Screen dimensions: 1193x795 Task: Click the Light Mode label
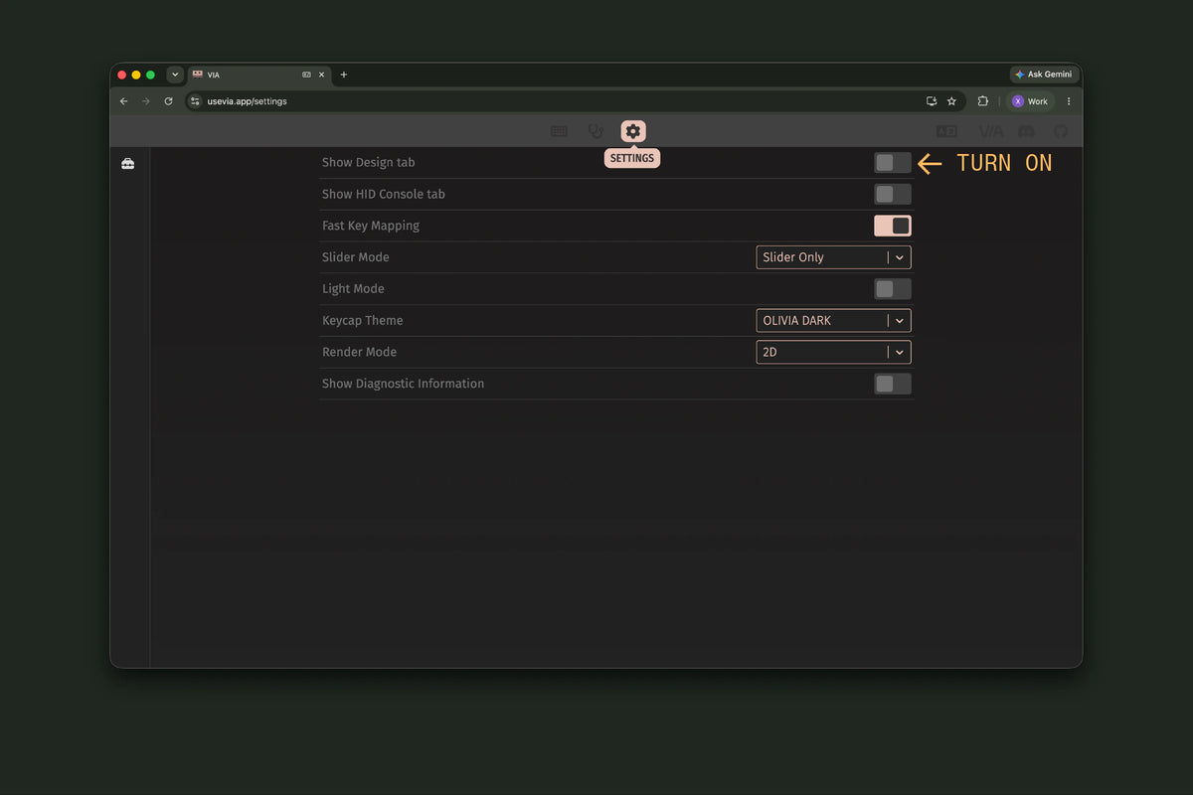tap(353, 289)
